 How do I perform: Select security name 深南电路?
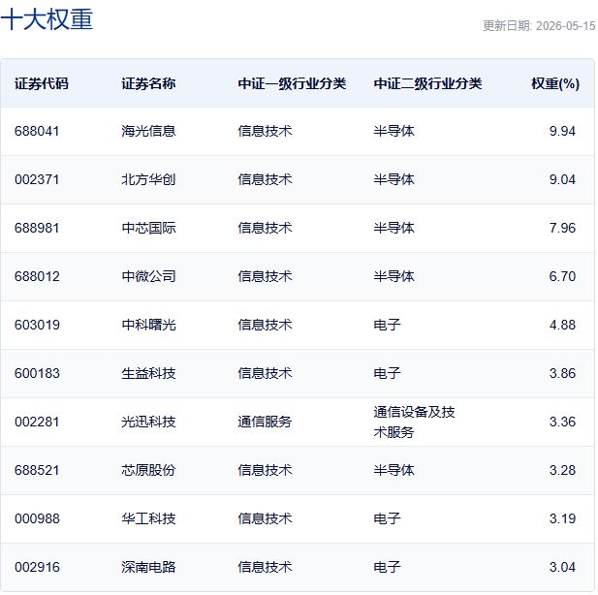[x=148, y=567]
